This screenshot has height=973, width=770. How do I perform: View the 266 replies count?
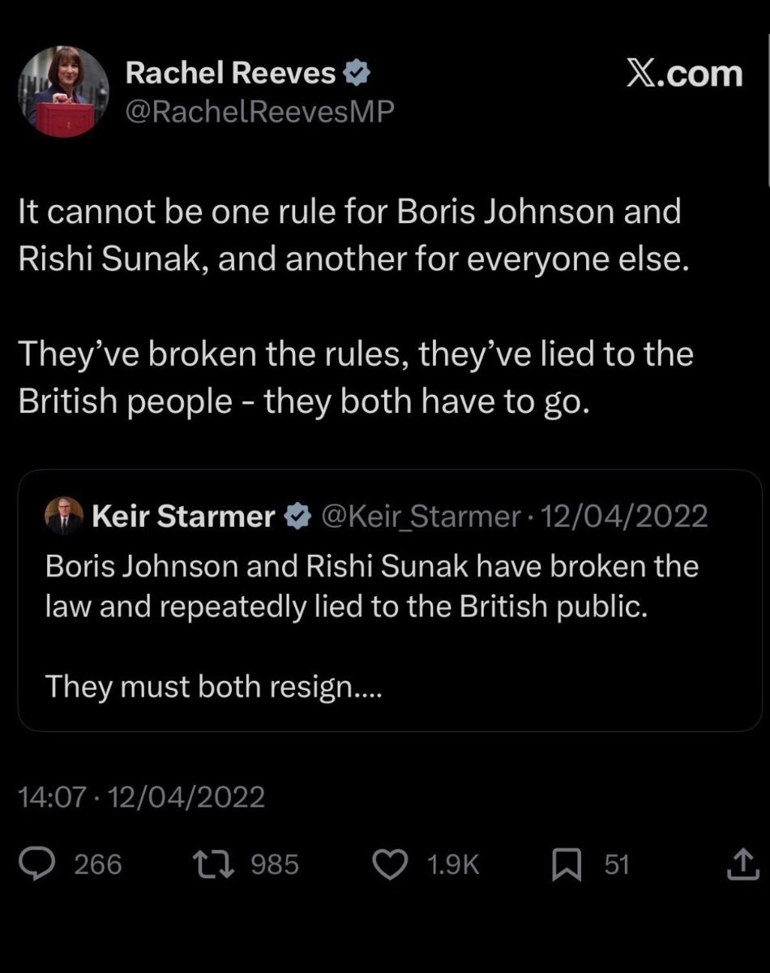[x=98, y=864]
